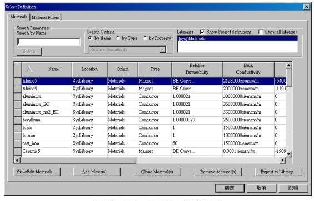The width and height of the screenshot is (314, 201).
Task: Click the row selector beside brass
Action: [x=18, y=128]
